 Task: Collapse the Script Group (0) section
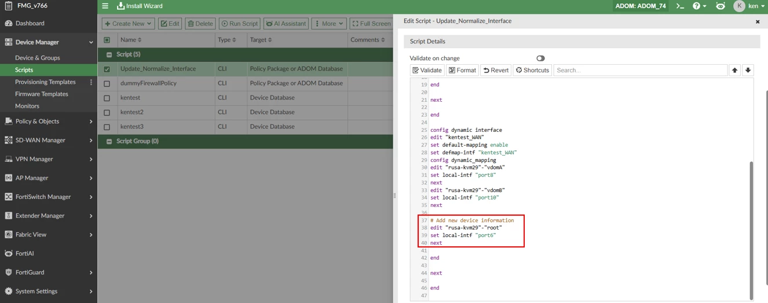(x=109, y=141)
